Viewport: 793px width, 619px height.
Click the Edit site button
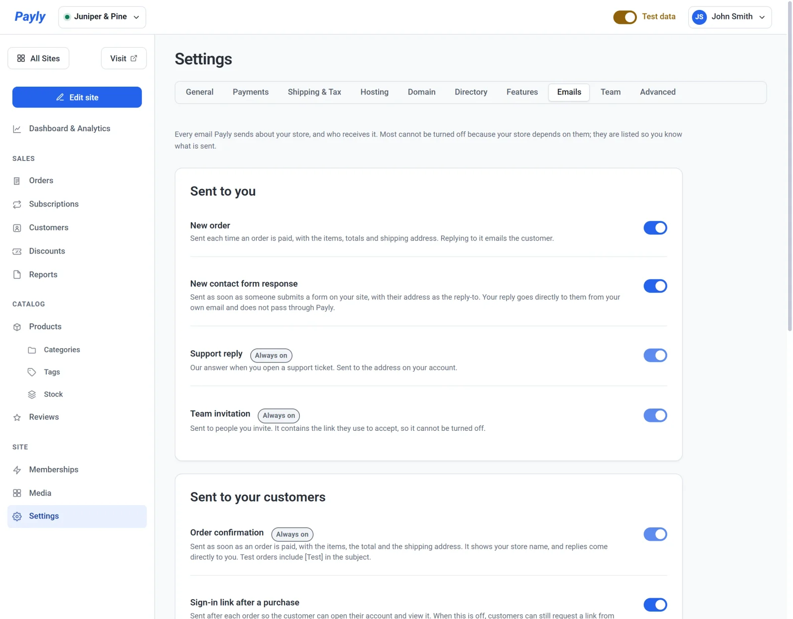[77, 97]
